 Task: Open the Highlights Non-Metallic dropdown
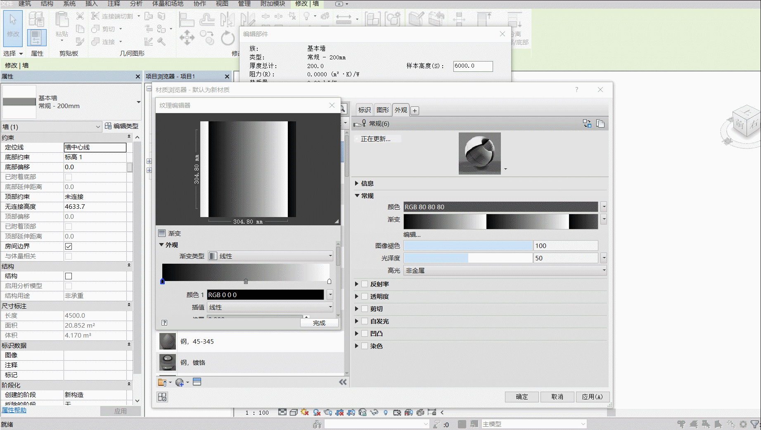pyautogui.click(x=505, y=270)
